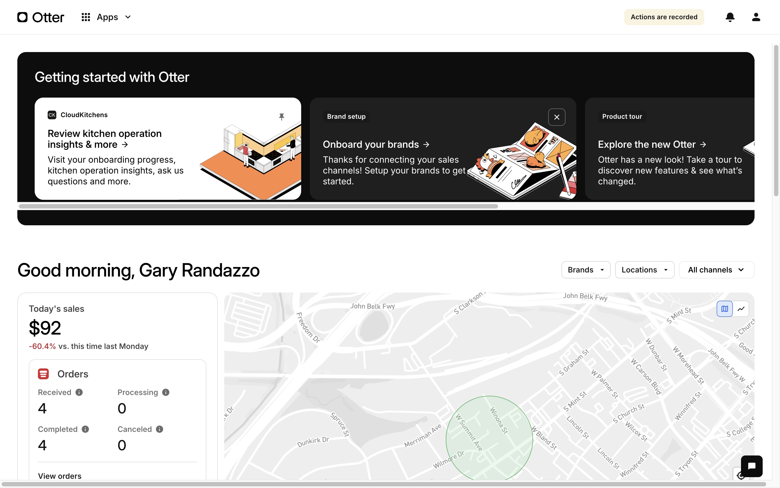Image resolution: width=780 pixels, height=488 pixels.
Task: Expand the Apps dropdown chevron
Action: (x=128, y=17)
